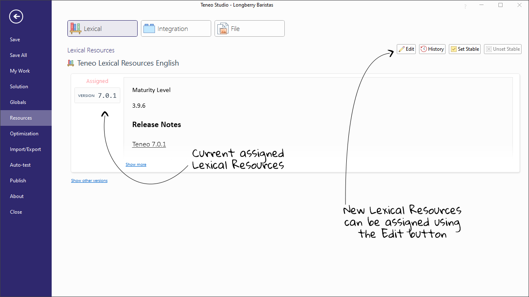Click the Lexical bookshelf icon

pos(75,28)
